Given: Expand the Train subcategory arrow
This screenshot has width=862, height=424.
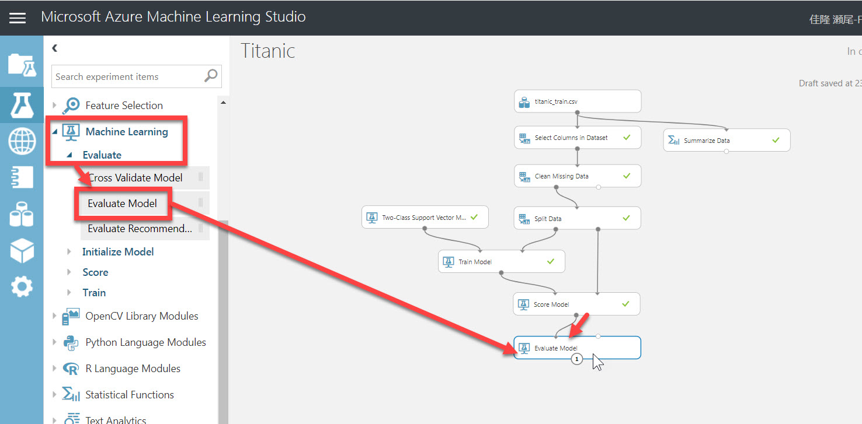Looking at the screenshot, I should tap(69, 293).
